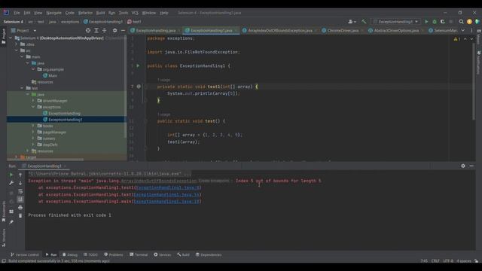Run ExceptionHandling1 with the green toolbar arrow
The height and width of the screenshot is (271, 482).
(426, 22)
